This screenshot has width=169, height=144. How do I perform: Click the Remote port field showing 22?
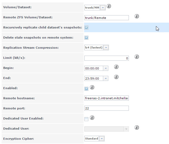point(106,108)
